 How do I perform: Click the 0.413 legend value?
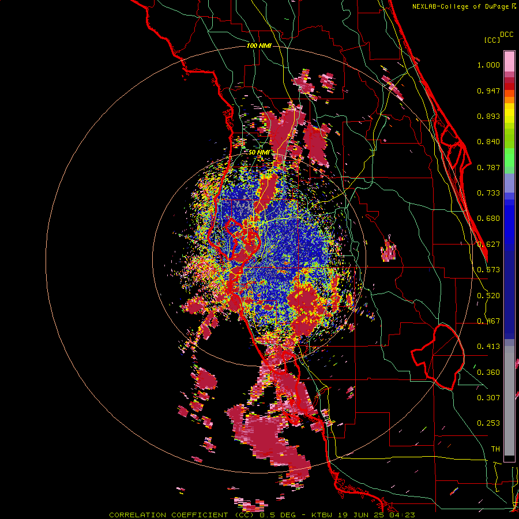click(488, 347)
